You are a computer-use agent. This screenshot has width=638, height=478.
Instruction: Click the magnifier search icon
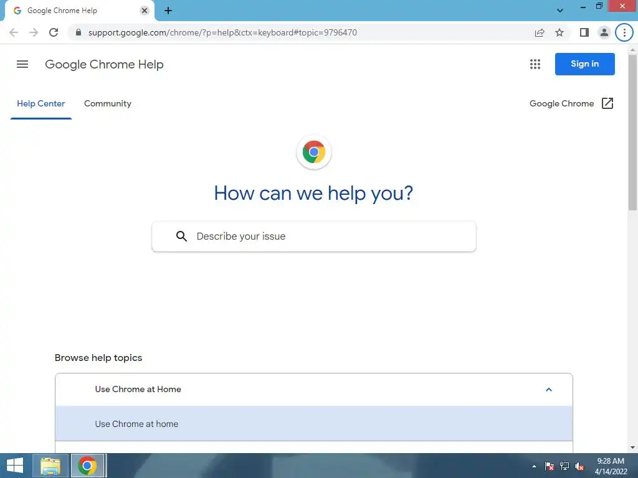point(181,236)
